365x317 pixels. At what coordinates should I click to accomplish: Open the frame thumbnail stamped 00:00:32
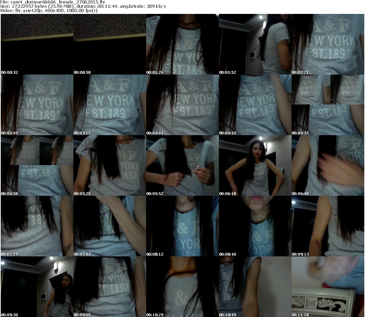(x=37, y=44)
